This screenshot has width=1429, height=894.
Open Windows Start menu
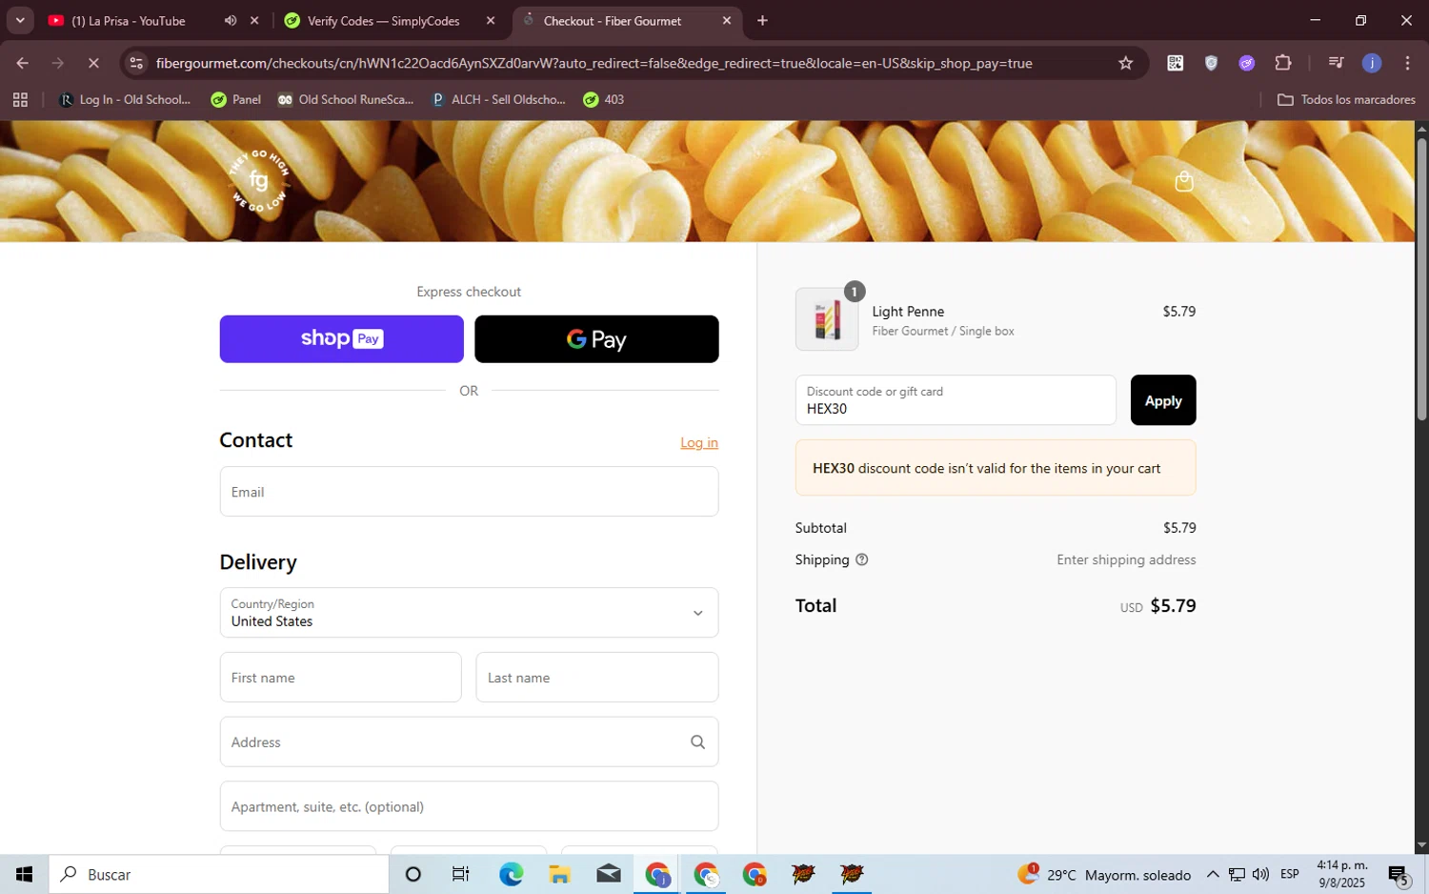click(24, 874)
